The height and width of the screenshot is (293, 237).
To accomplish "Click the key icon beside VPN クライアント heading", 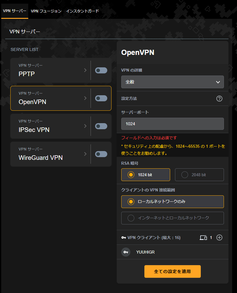I will (x=123, y=237).
